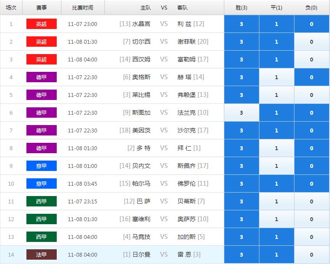Select loss (0) for 西汉姆 vs 富勒姆
330x264 pixels.
(x=312, y=59)
